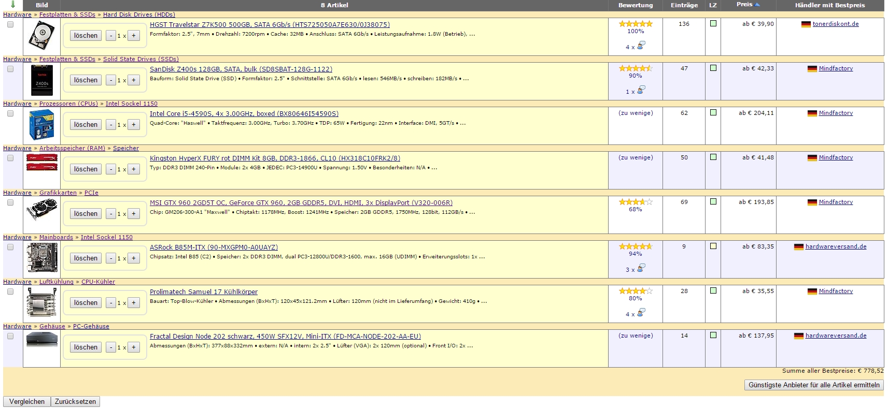Check the Intel Core i5-4590S row checkbox
This screenshot has height=408, width=888.
pos(10,113)
